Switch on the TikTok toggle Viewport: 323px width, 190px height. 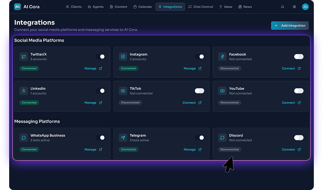point(200,91)
